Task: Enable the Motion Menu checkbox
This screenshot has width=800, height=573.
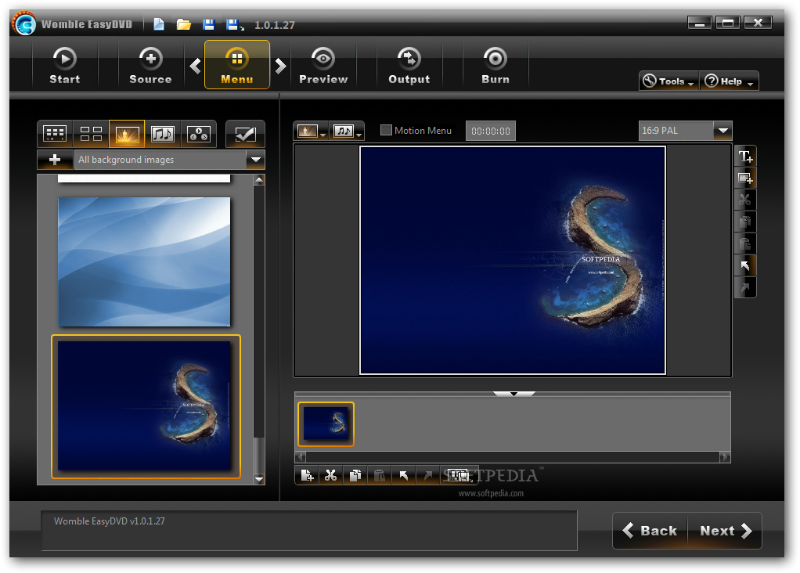Action: pyautogui.click(x=386, y=130)
